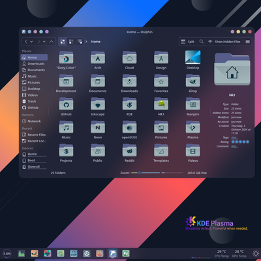Viewport: 261px width, 261px height.
Task: Switch to Details view mode
Action: tap(80, 42)
